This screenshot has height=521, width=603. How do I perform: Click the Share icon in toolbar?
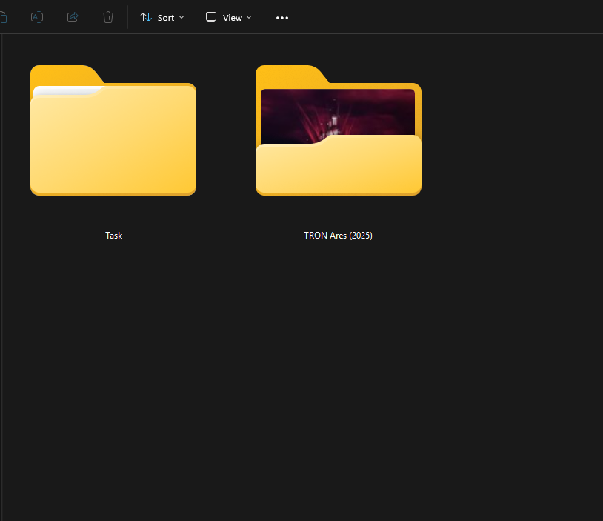click(x=73, y=17)
